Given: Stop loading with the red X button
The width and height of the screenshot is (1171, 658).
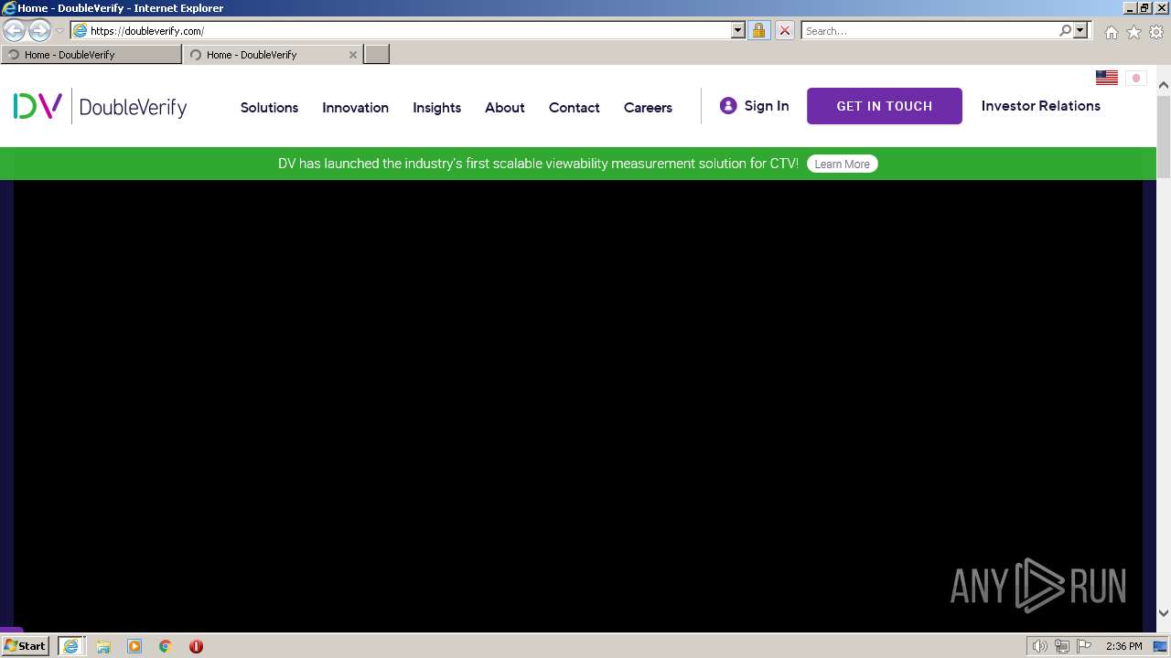Looking at the screenshot, I should coord(784,30).
